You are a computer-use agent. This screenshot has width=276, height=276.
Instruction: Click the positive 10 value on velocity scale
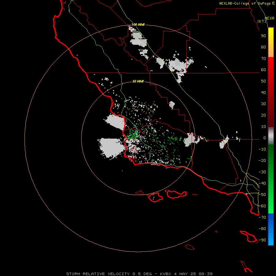pos(263,127)
